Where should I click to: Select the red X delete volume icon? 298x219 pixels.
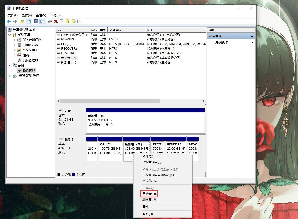click(56, 21)
